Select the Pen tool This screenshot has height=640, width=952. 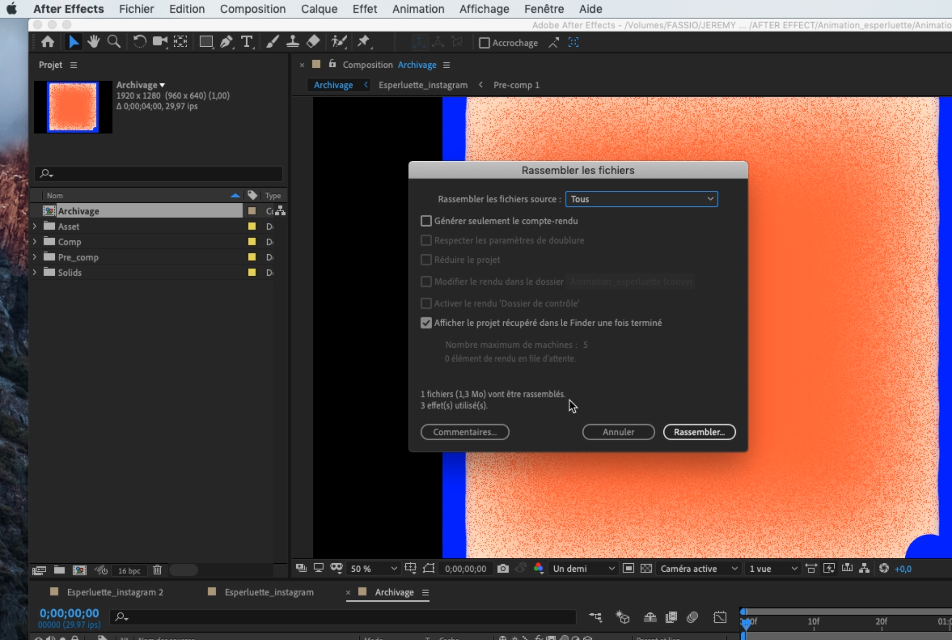click(227, 42)
